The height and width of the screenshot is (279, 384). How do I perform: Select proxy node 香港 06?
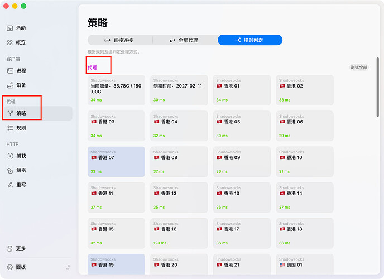[305, 126]
